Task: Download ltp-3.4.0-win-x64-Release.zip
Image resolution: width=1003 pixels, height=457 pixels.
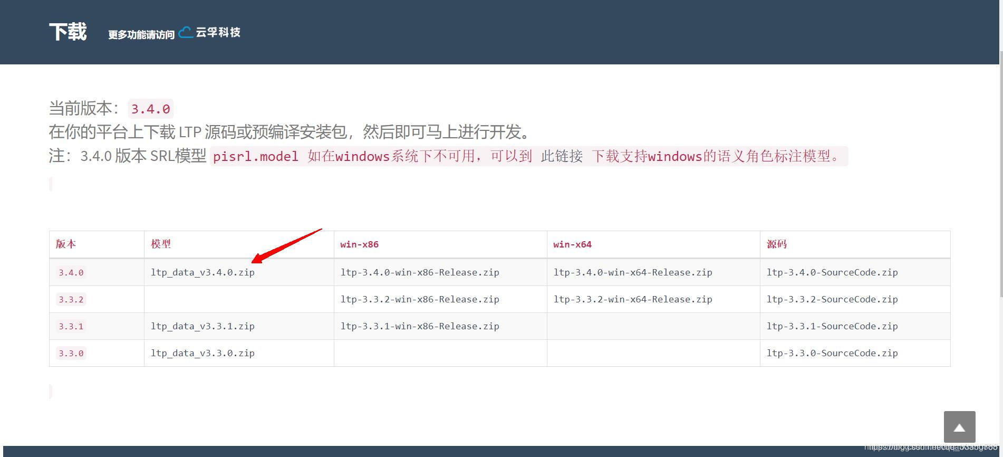Action: (633, 272)
